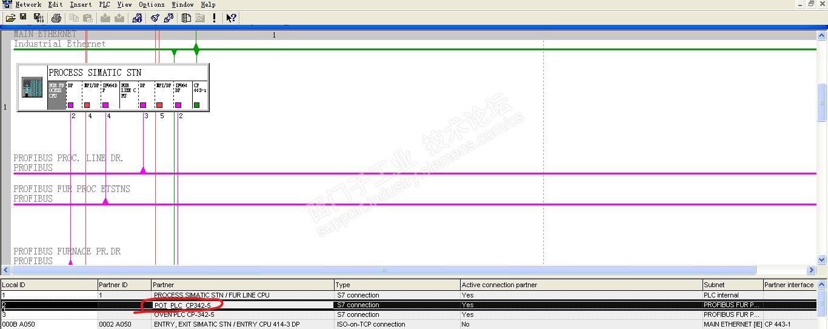
Task: Click Partner ID 0002 A050 cell
Action: click(x=124, y=324)
